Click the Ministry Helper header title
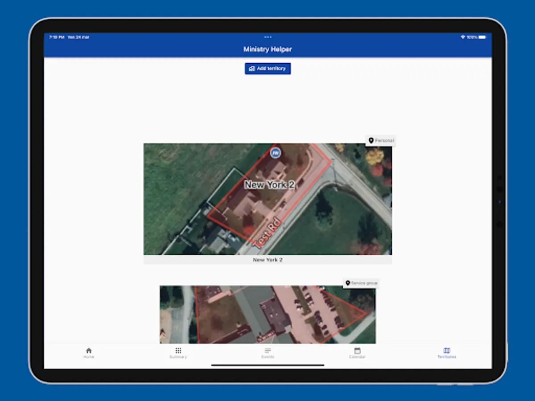 click(x=267, y=49)
